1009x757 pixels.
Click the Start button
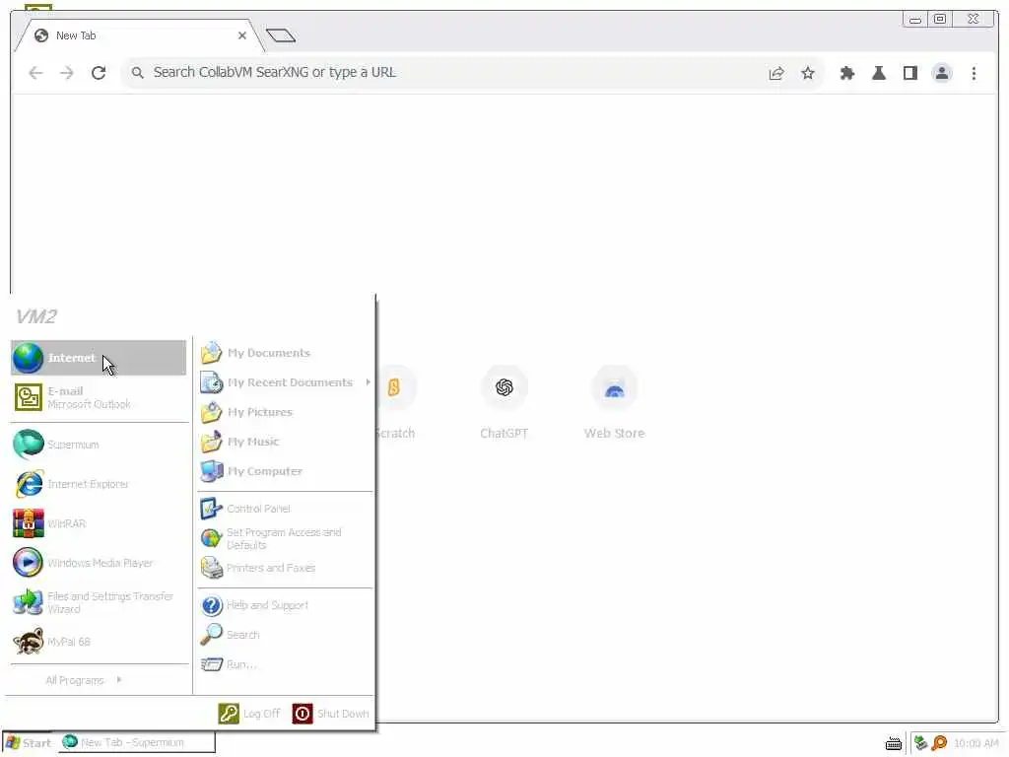pos(29,743)
